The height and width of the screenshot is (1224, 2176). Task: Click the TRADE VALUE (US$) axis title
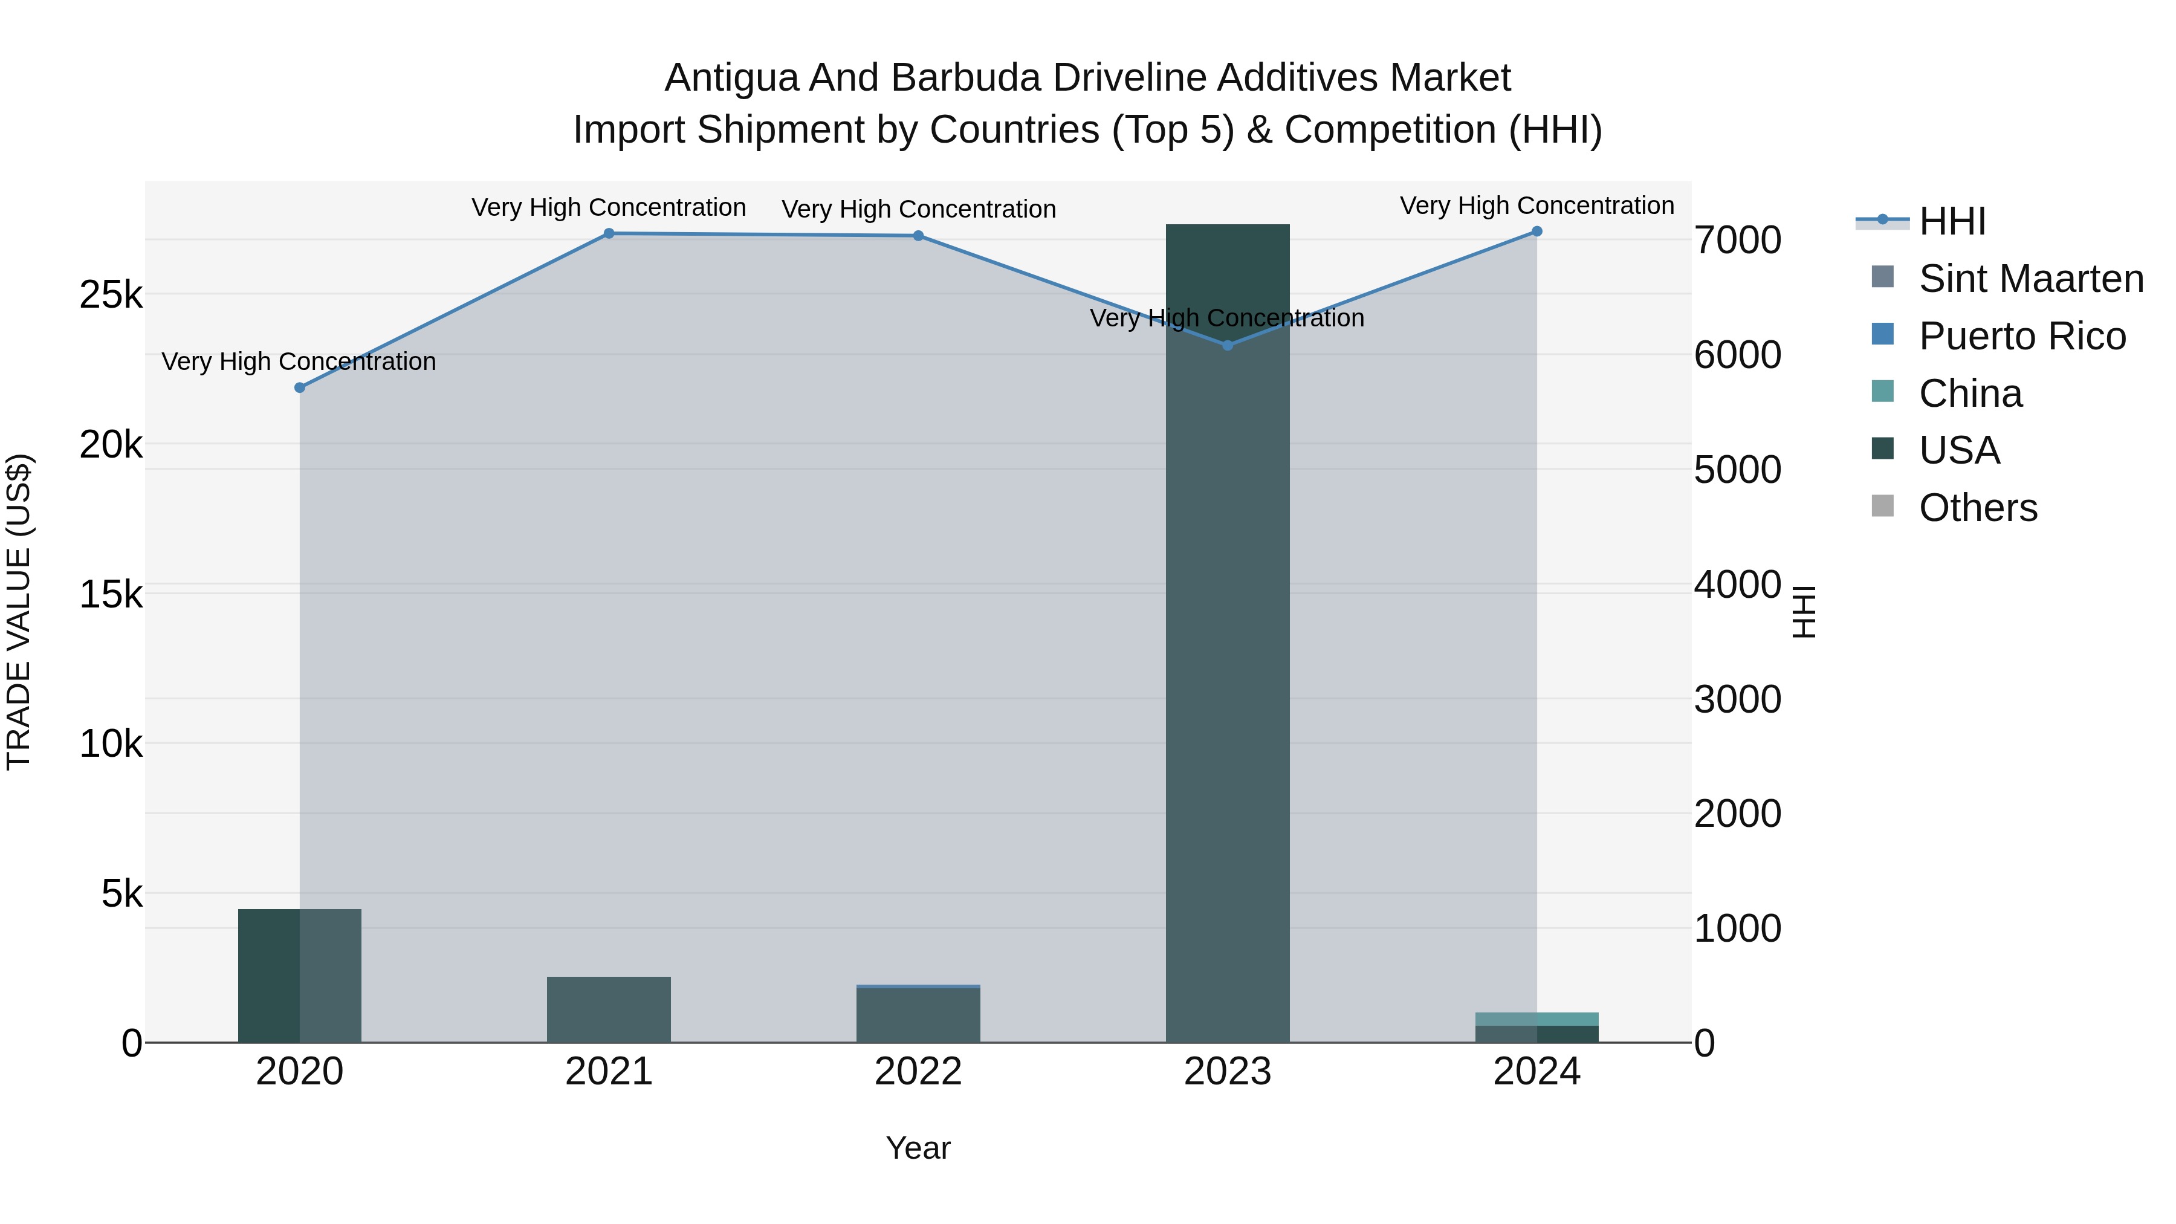(19, 612)
